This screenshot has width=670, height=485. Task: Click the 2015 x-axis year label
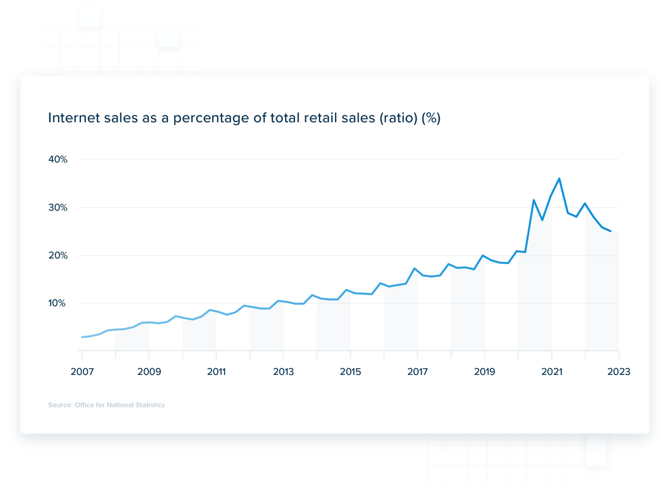coord(350,372)
